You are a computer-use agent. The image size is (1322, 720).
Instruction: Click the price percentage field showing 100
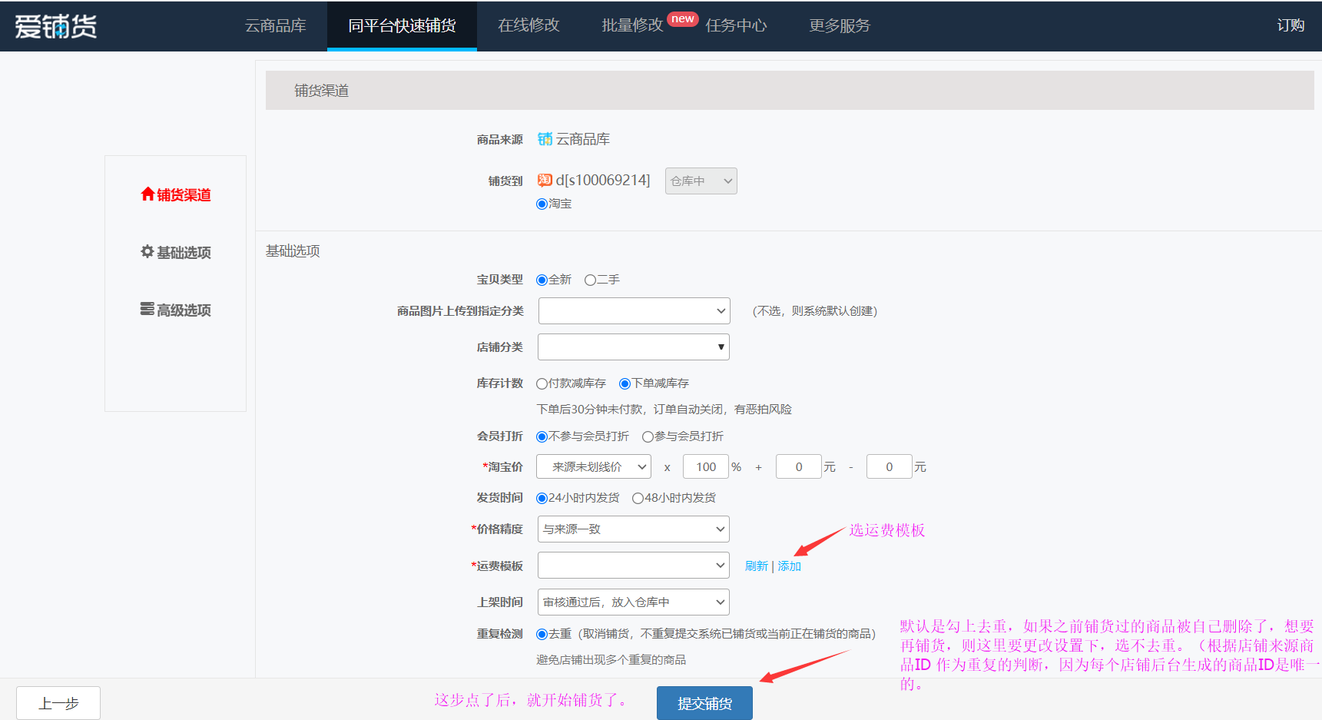[x=706, y=466]
